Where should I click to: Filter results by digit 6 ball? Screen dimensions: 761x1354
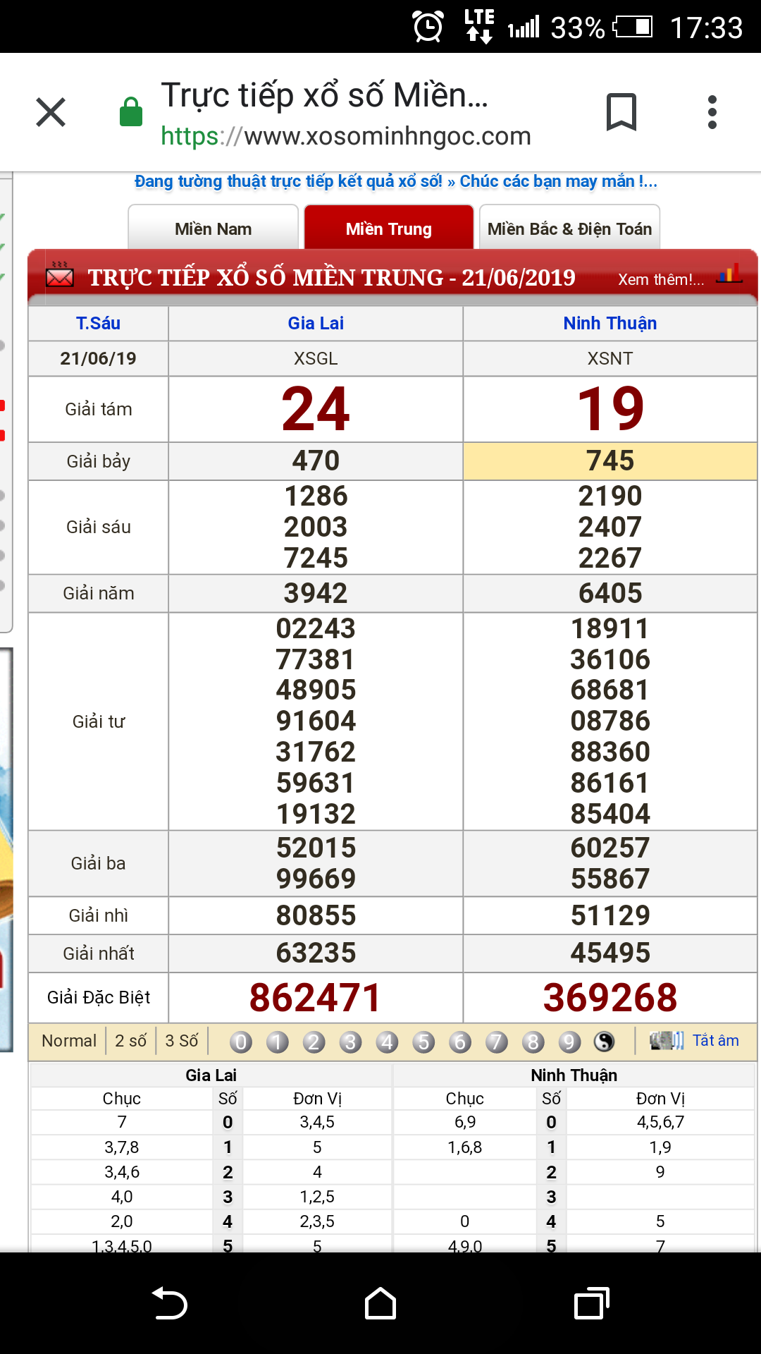coord(460,1042)
